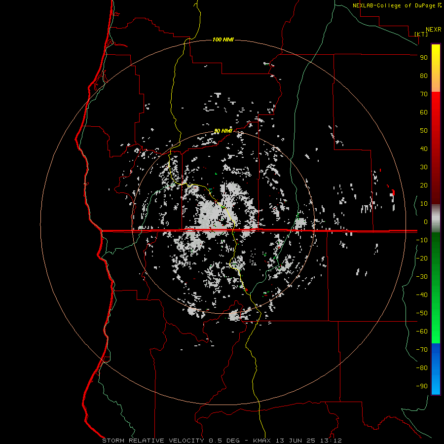This screenshot has width=444, height=444.
Task: Select the positive 20 value on velocity scale
Action: (424, 185)
